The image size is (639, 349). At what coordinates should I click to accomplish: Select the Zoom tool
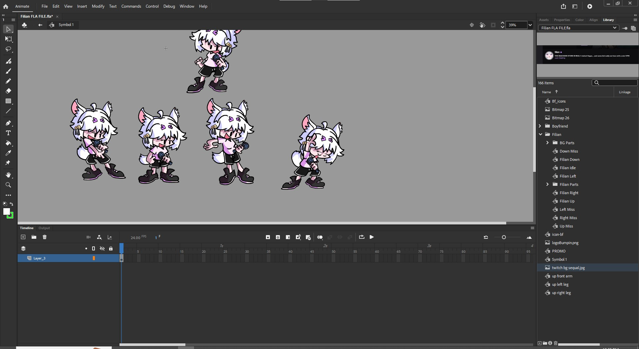pos(8,185)
